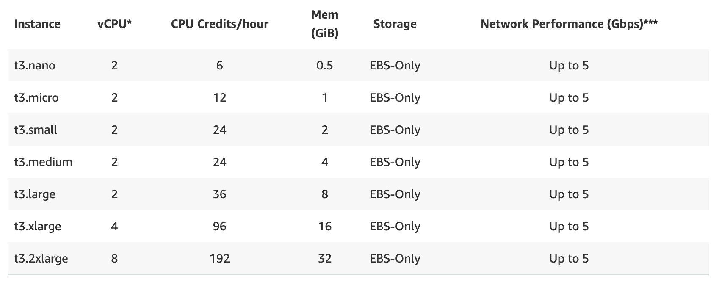Select the t3.medium instance name
This screenshot has width=719, height=282.
click(x=43, y=162)
